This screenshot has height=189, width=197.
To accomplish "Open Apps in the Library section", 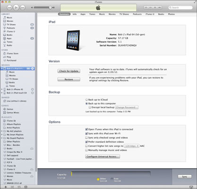I will [x=9, y=38].
